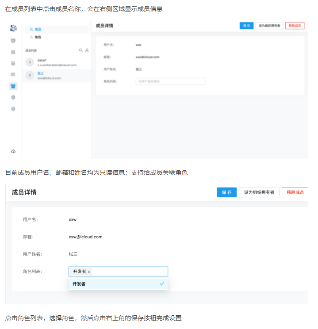
Task: Click the search magnifier in 成员列表 header
Action: point(80,50)
